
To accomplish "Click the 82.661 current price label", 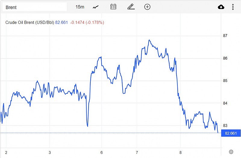I will coord(231,133).
